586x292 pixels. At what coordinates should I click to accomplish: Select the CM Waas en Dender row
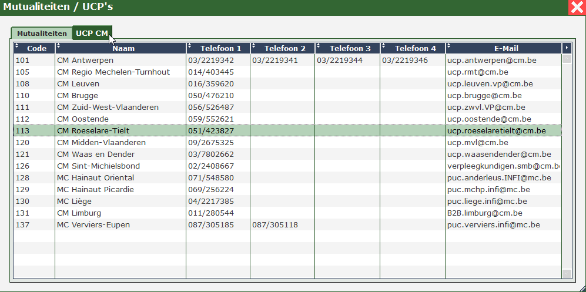[287, 154]
